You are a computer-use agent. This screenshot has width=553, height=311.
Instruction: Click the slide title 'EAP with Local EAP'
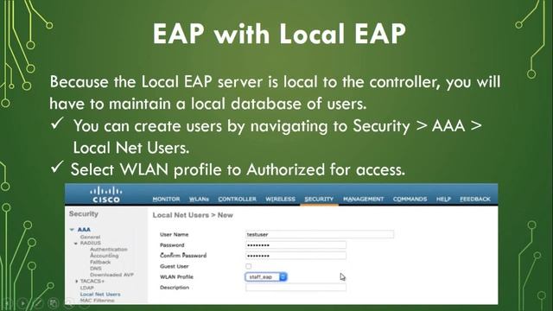tap(279, 34)
